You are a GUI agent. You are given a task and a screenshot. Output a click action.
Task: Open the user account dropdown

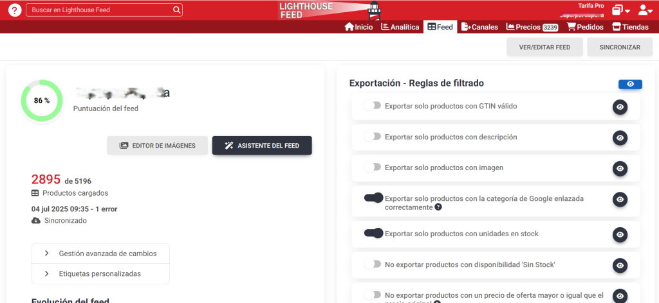pos(645,10)
